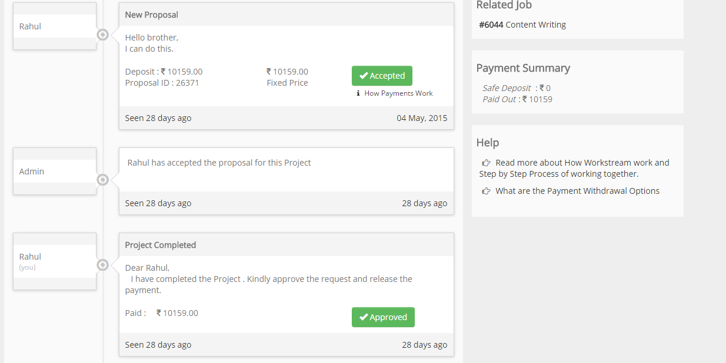This screenshot has height=363, width=726.
Task: Open job #6044 Content Writing link
Action: tap(522, 25)
